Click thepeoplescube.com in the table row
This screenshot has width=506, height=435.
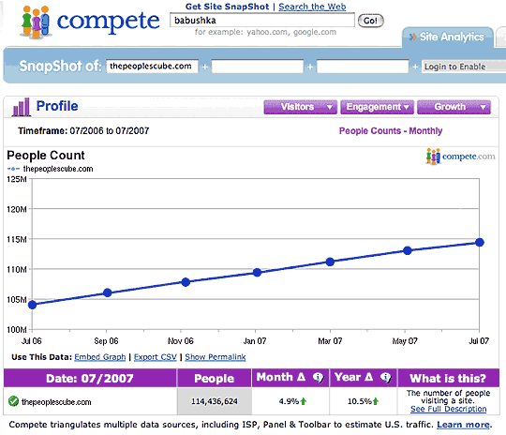tap(56, 402)
